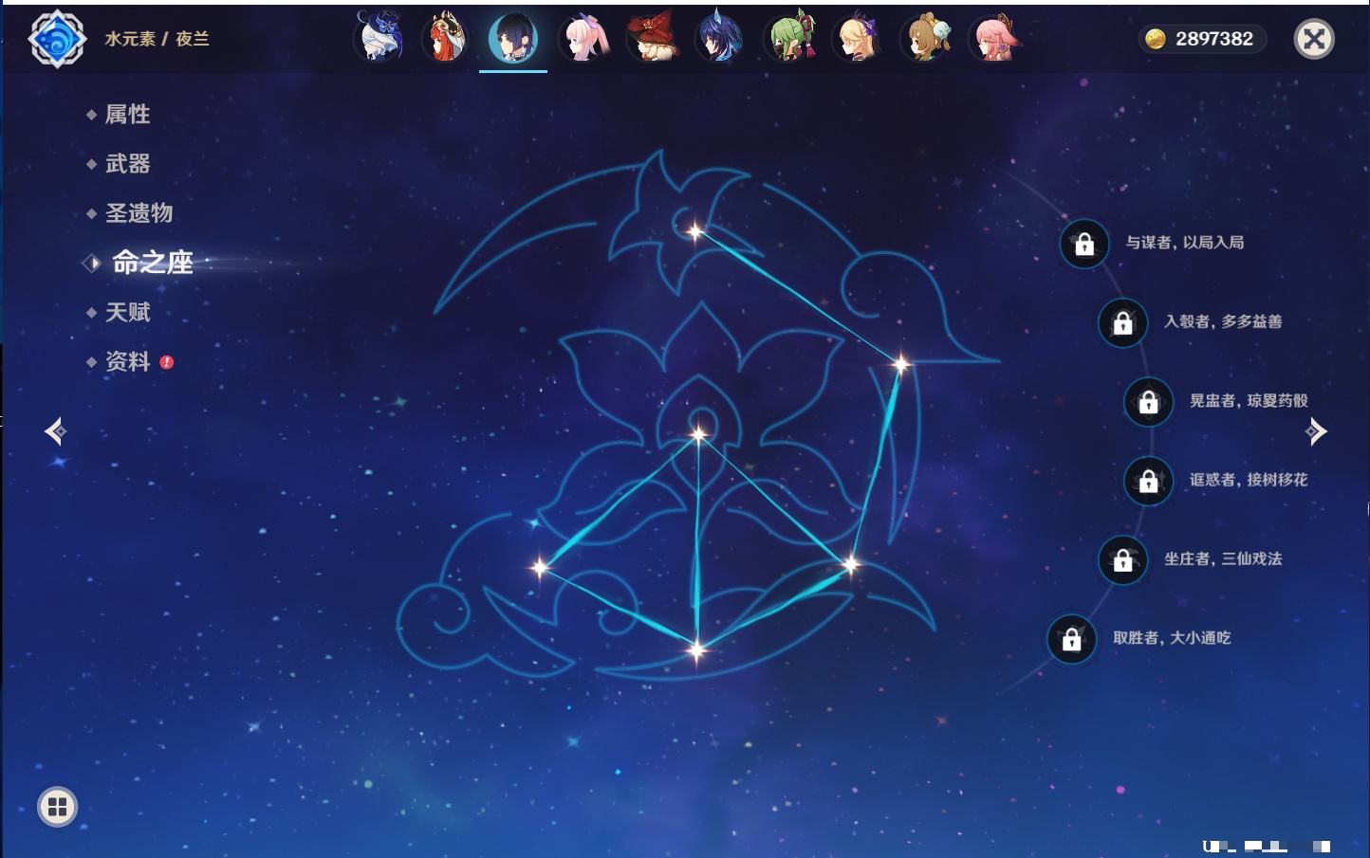Select the red-haired Nilou character portrait
Screen dimensions: 1370x858
click(x=445, y=38)
